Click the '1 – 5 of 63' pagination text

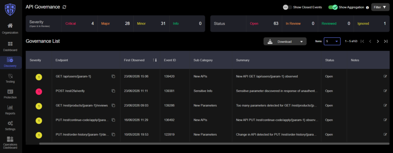[x=351, y=41]
